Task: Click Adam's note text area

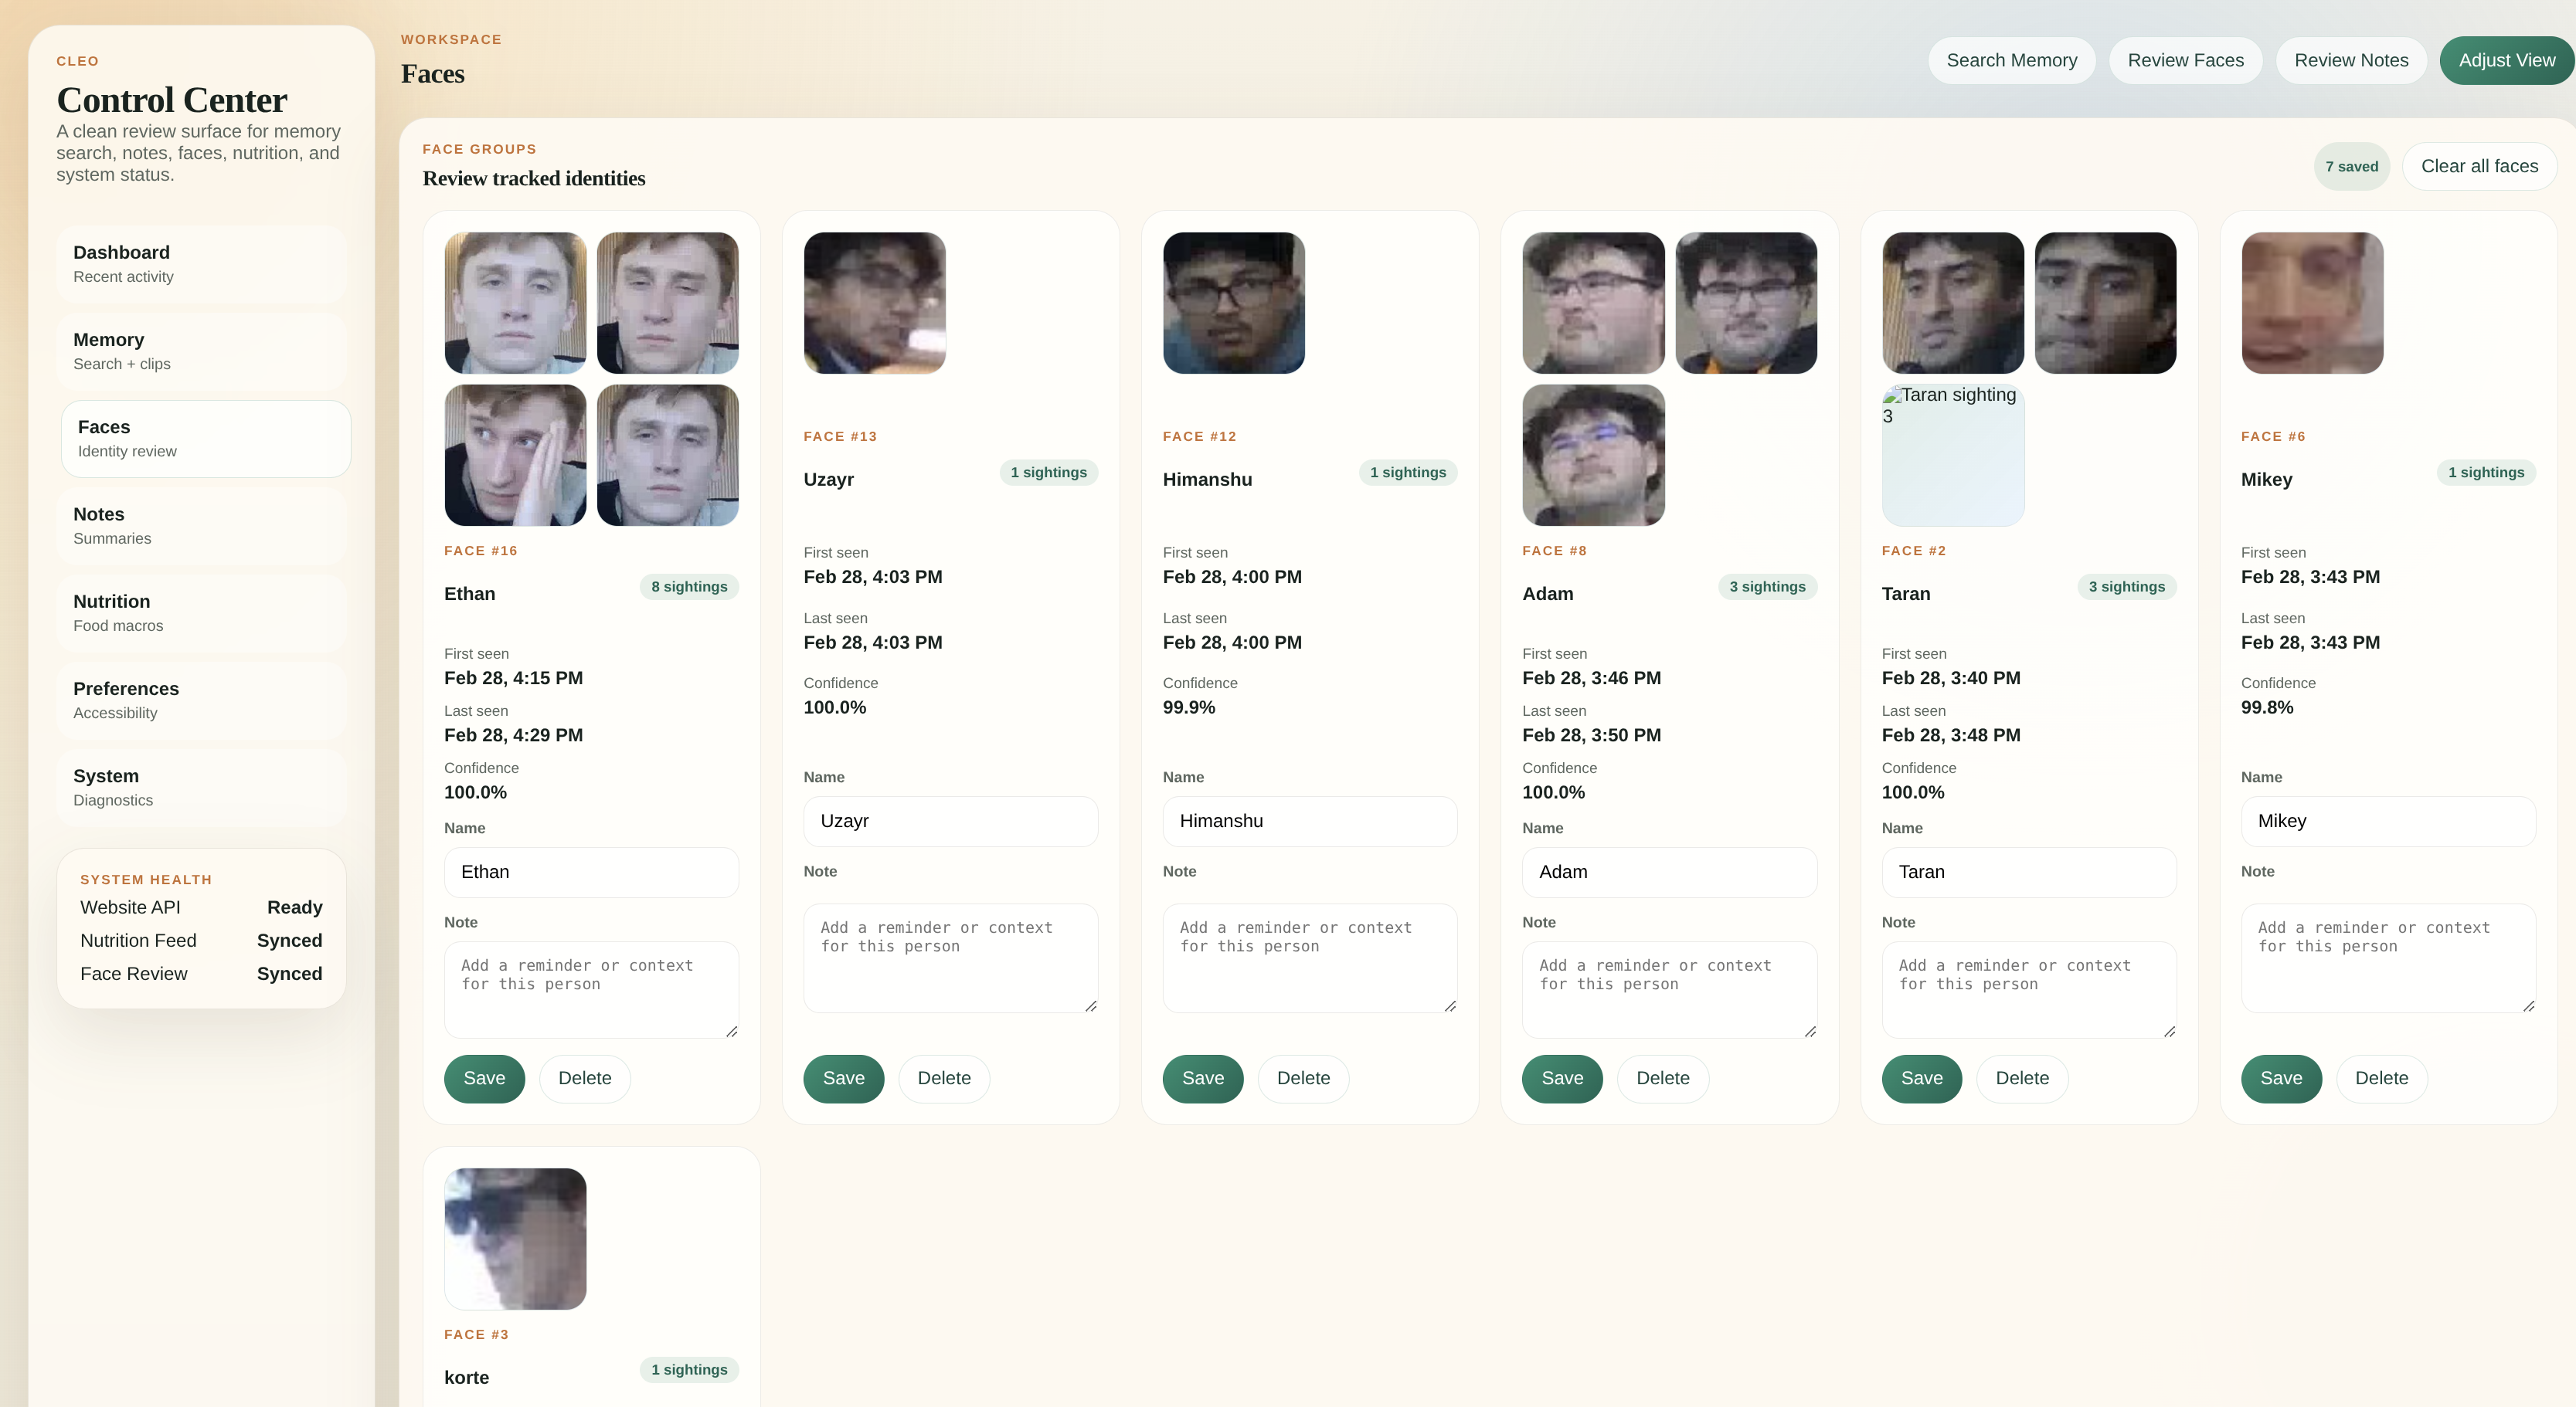Action: click(x=1668, y=988)
